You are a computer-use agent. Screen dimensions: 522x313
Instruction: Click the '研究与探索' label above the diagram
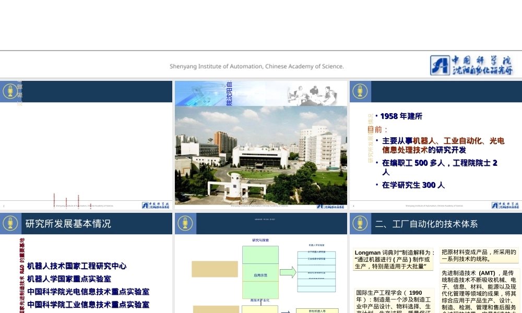click(x=260, y=240)
